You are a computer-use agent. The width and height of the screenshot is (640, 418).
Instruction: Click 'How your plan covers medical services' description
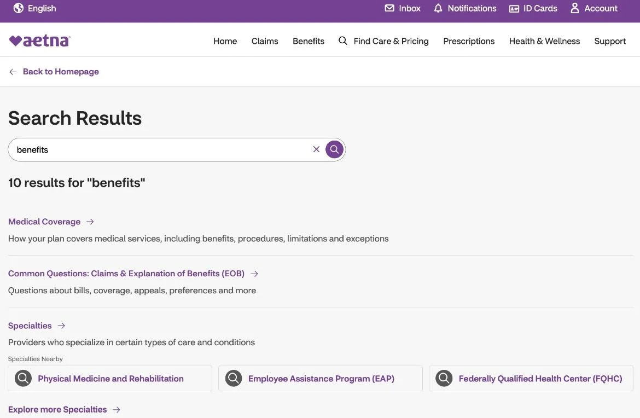click(199, 239)
